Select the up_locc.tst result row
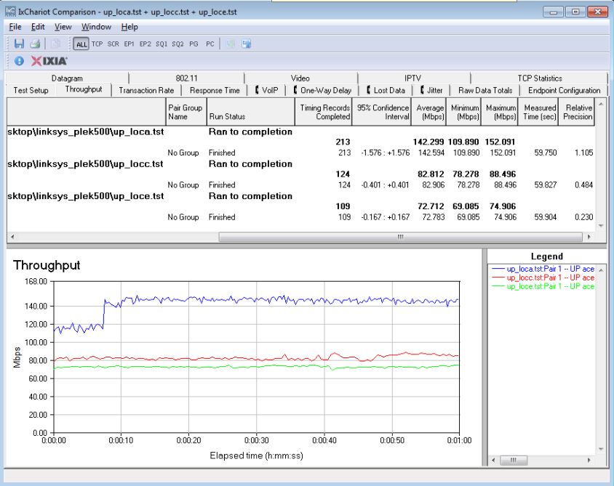The height and width of the screenshot is (486, 614). pos(300,164)
